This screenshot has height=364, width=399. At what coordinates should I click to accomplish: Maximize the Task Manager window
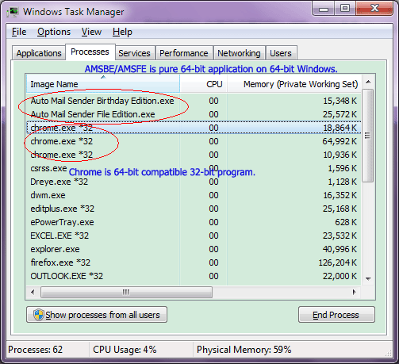[x=345, y=9]
